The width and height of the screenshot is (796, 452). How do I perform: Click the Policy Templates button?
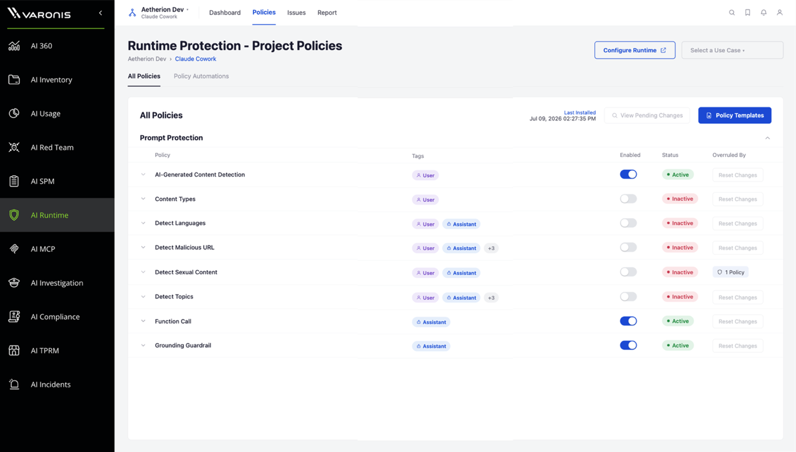[x=735, y=115]
